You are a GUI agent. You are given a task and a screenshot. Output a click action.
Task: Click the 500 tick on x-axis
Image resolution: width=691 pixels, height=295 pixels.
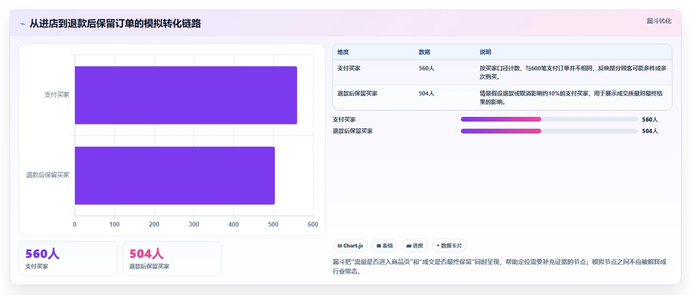point(273,225)
